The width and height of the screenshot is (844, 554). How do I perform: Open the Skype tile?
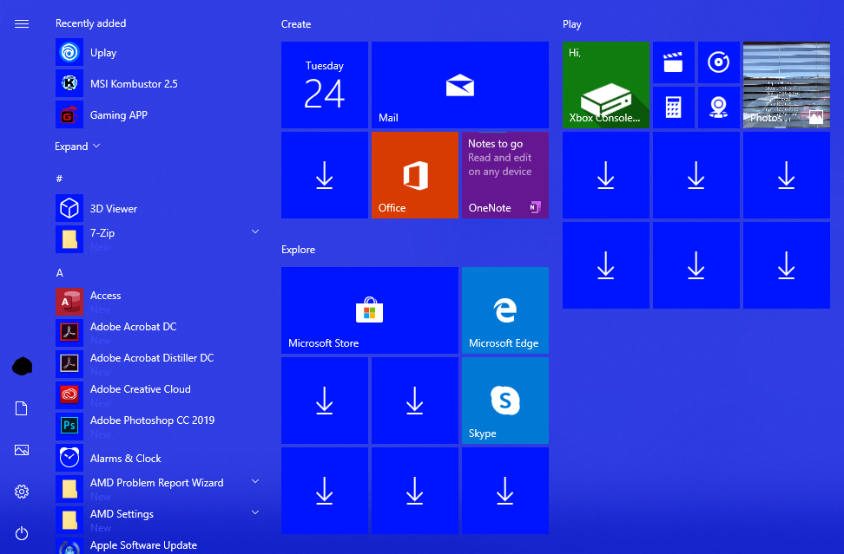505,401
